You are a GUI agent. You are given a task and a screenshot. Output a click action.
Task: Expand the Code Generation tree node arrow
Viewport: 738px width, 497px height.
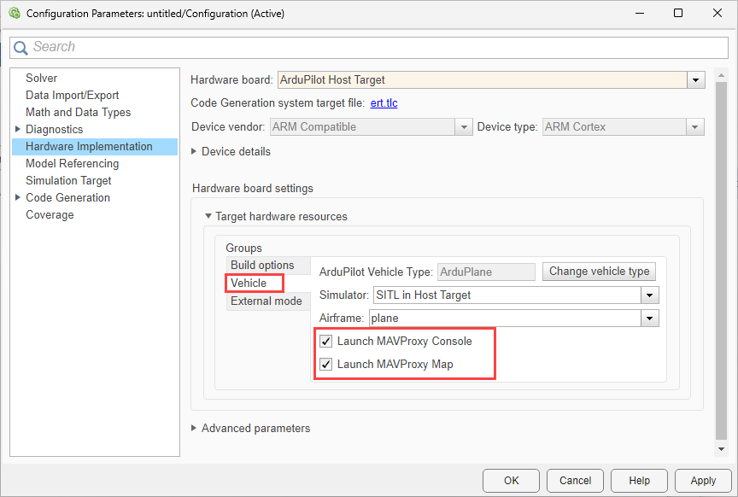click(x=18, y=198)
